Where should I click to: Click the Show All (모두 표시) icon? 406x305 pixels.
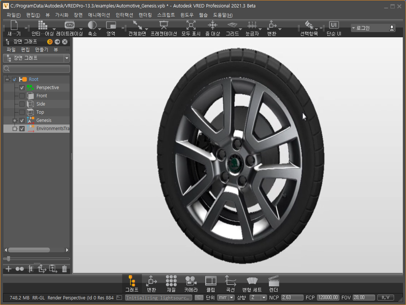[x=191, y=25]
